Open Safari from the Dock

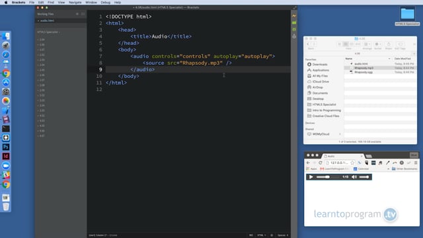pos(6,54)
